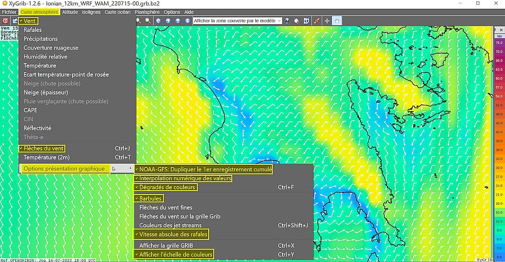
Task: Open the 'Afficher la zone couverte' dropdown
Action: [237, 21]
